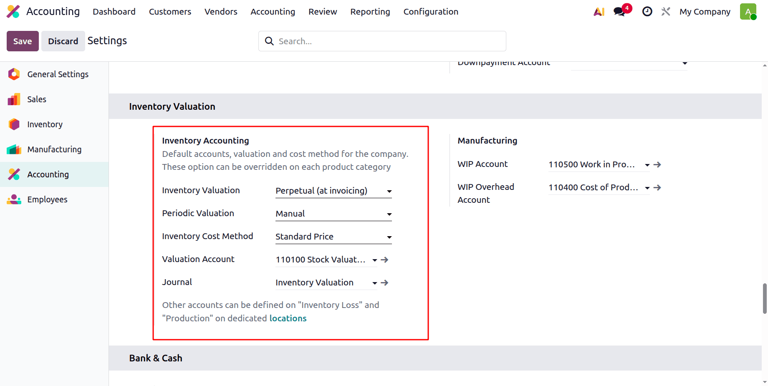The image size is (768, 386).
Task: Click the Sales sidebar icon
Action: (x=14, y=99)
